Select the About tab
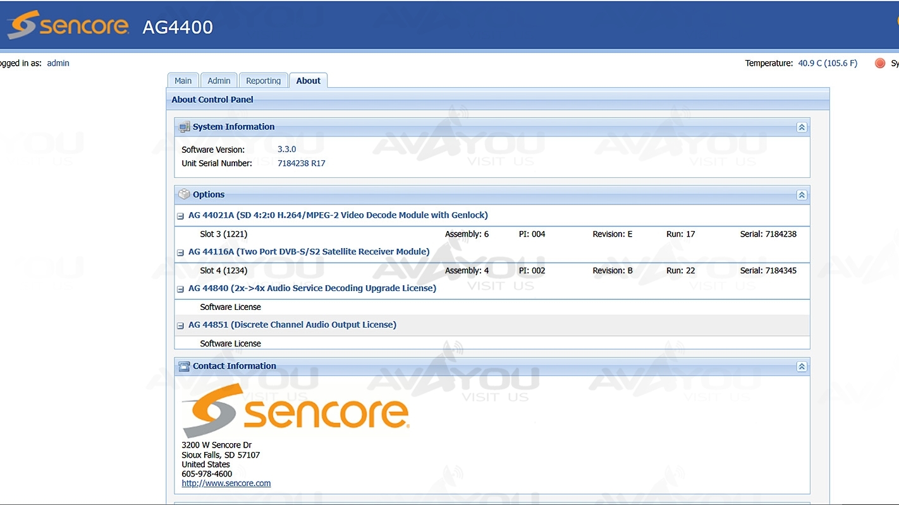Screen dimensions: 899x505 pos(308,81)
